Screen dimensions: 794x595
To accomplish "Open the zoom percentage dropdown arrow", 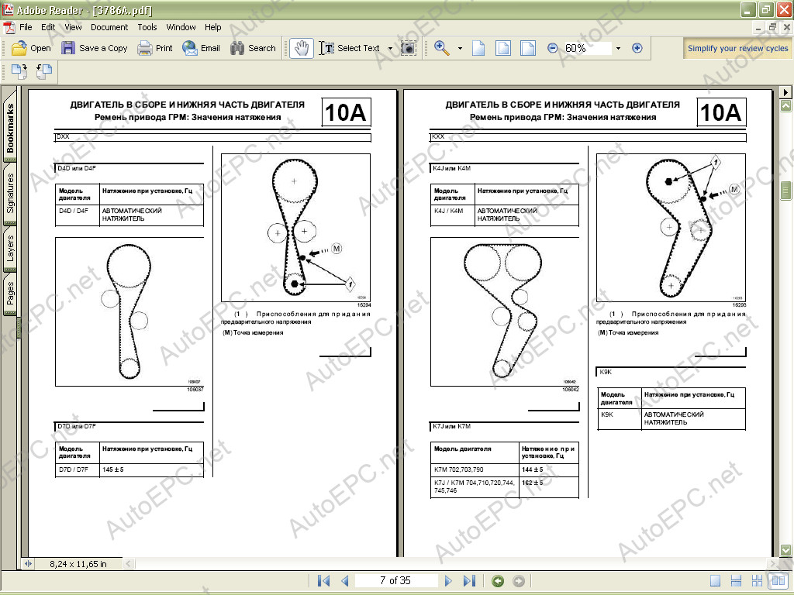I will click(618, 49).
